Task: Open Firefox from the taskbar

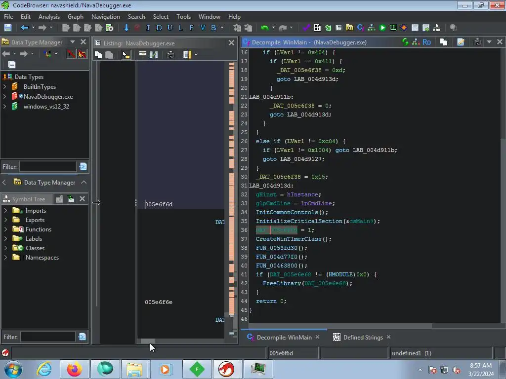Action: click(x=74, y=369)
